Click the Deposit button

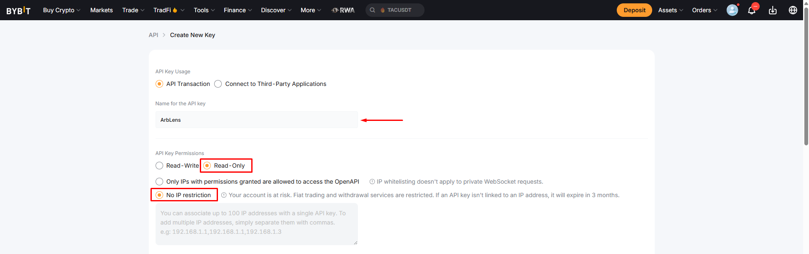pyautogui.click(x=634, y=10)
